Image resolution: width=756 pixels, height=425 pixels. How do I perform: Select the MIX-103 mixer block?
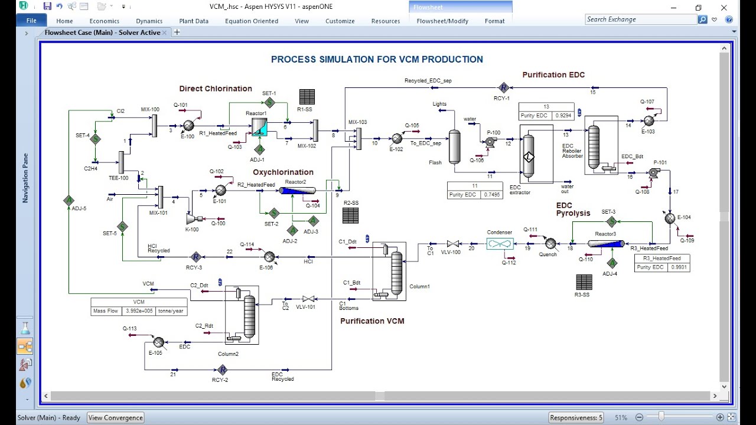click(358, 138)
